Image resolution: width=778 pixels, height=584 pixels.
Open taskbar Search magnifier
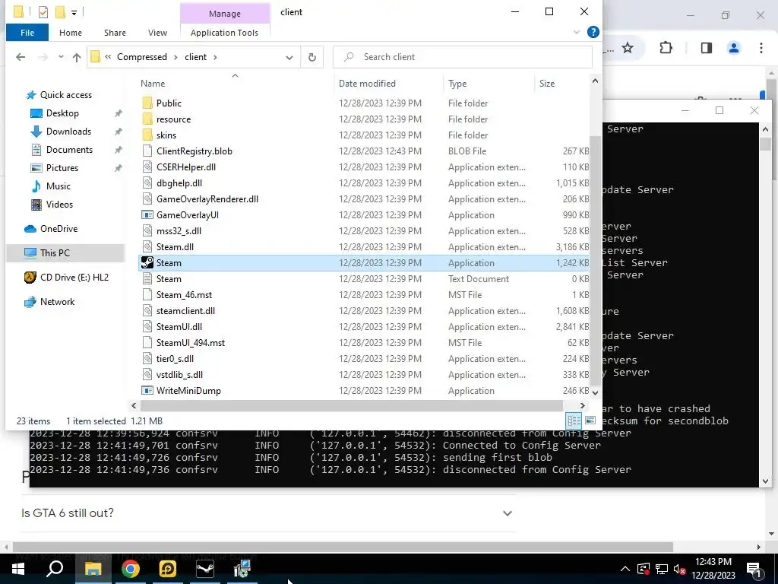pos(55,569)
